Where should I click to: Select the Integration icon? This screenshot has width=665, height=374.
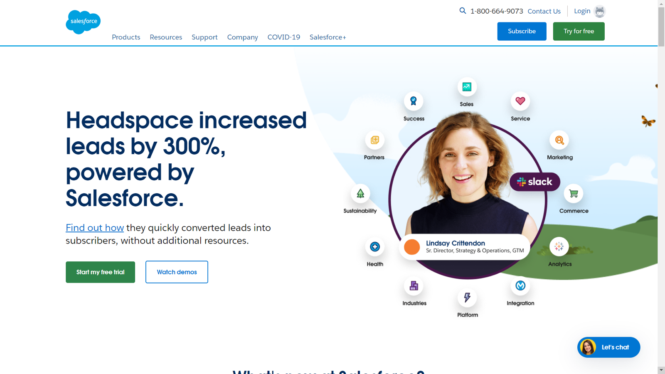coord(520,286)
